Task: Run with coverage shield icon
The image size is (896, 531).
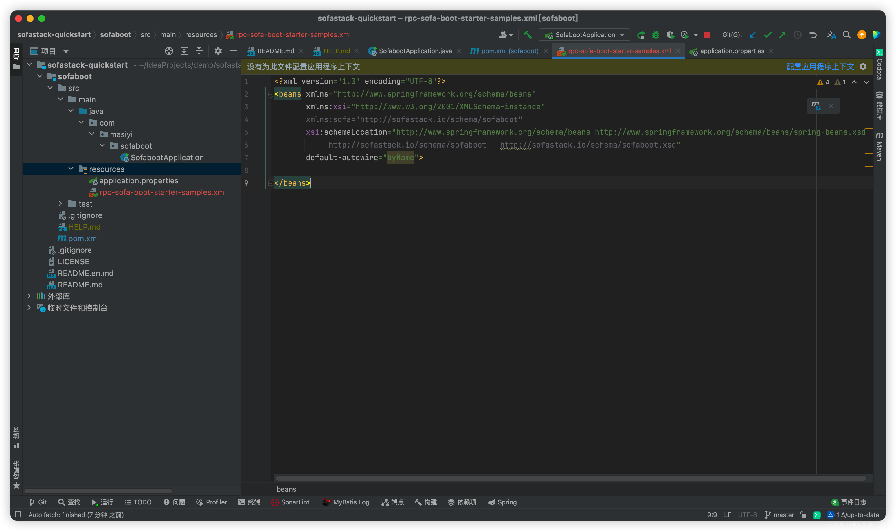Action: point(670,35)
